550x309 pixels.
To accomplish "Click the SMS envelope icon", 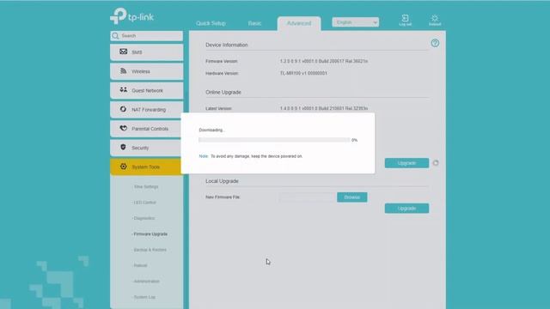I will 123,51.
